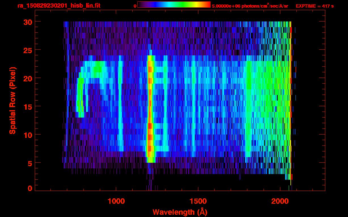Click the EXPTIME = 417 s text
Screen dimensions: 348x217
click(x=315, y=6)
